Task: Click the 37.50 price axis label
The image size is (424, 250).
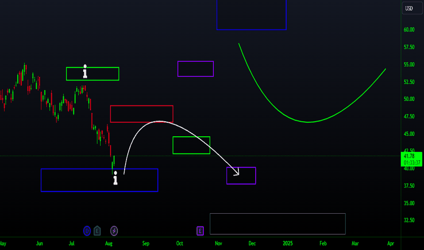Action: coord(409,185)
